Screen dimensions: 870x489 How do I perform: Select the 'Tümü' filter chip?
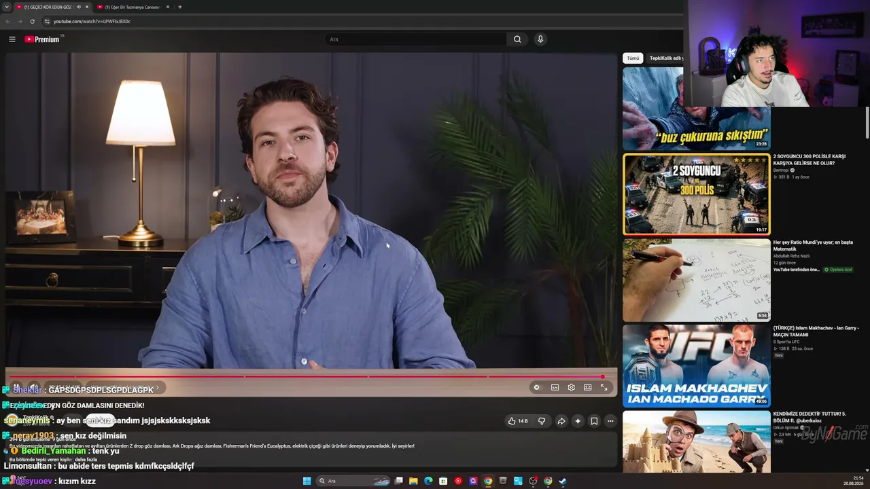[x=633, y=58]
